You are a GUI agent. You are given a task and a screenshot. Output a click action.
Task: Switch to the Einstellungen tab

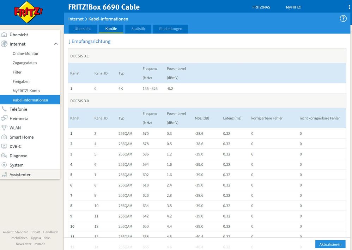170,29
